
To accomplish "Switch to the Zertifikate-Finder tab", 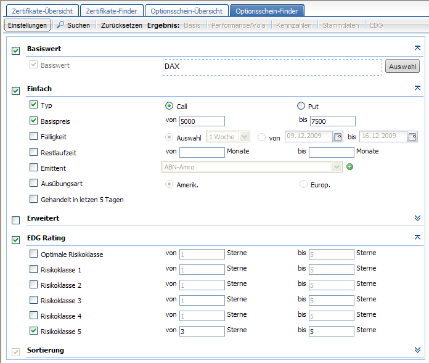I will click(x=112, y=10).
